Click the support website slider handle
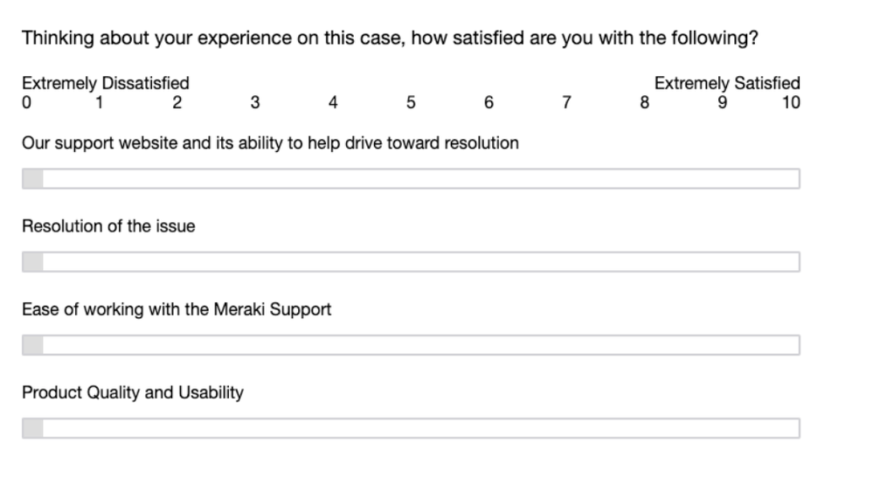 [x=32, y=179]
